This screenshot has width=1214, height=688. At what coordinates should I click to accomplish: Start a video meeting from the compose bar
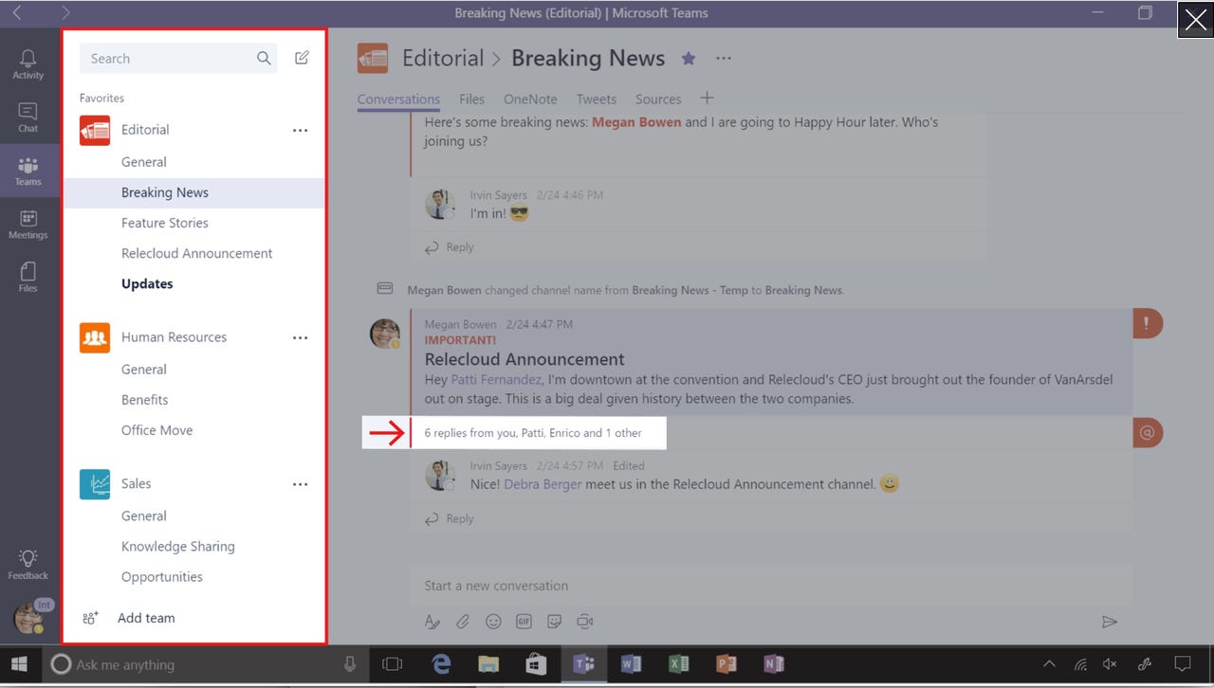[x=585, y=621]
